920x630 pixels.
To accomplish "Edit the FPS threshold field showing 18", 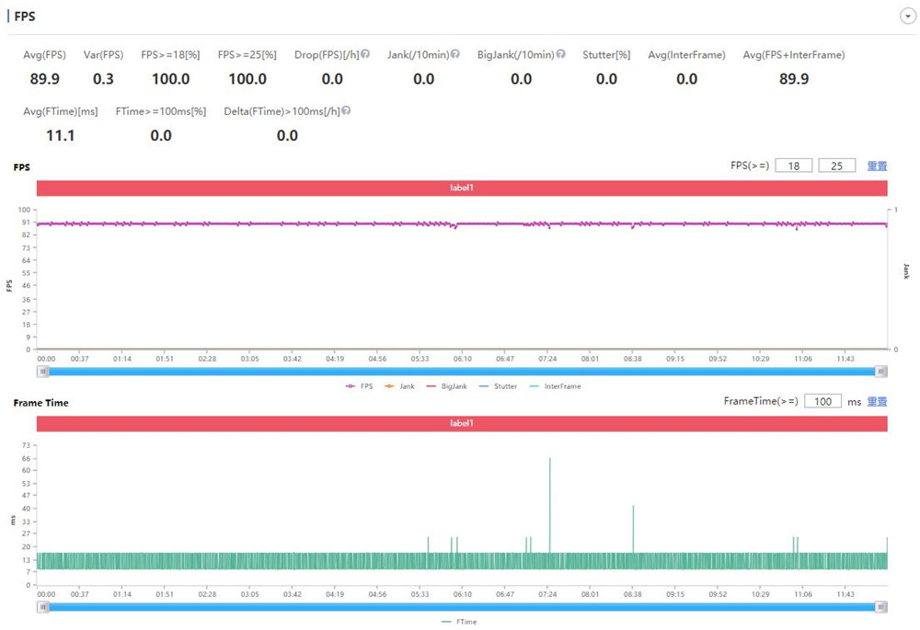I will [794, 166].
